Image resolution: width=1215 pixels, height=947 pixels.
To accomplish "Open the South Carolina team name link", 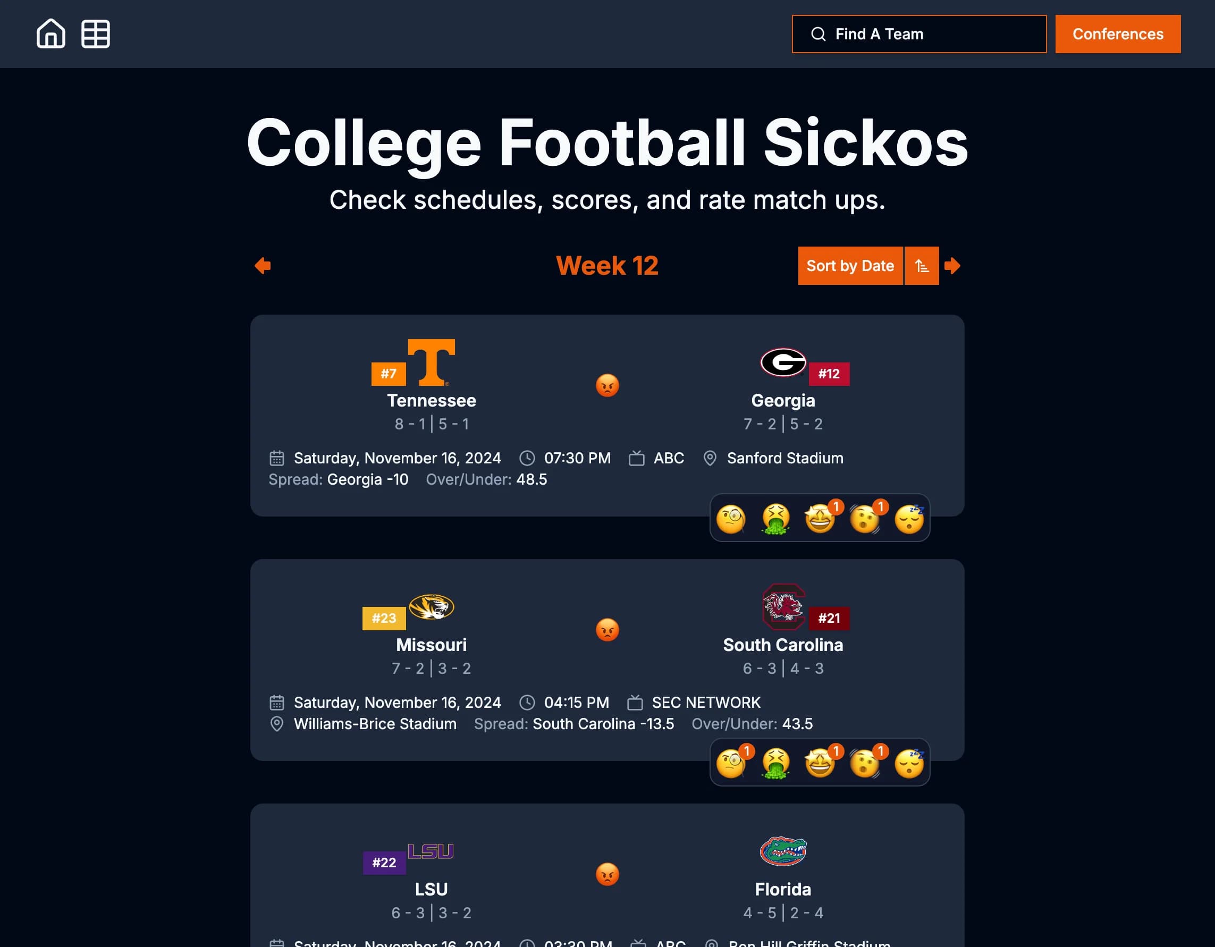I will click(783, 645).
